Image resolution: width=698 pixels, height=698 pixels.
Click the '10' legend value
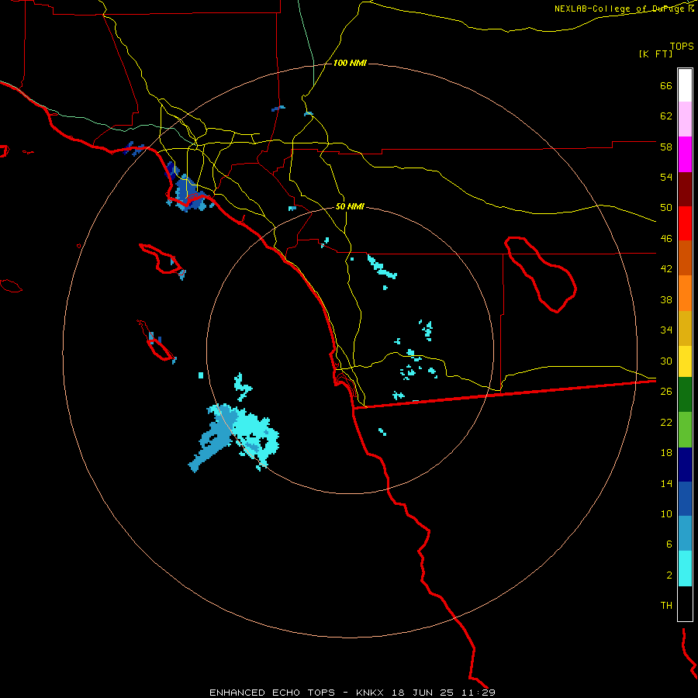666,513
